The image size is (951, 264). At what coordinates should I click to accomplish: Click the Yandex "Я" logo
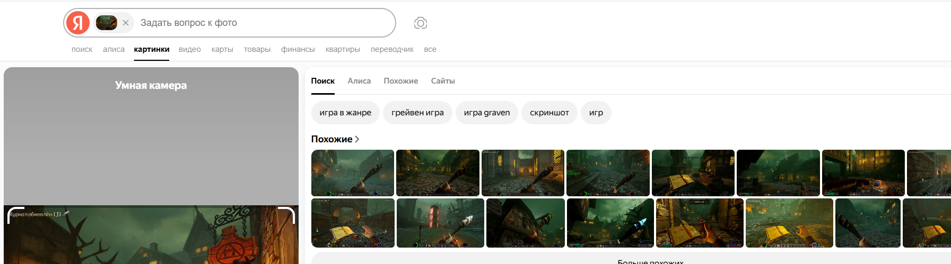pos(78,23)
